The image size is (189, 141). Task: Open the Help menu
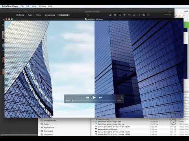50,6
